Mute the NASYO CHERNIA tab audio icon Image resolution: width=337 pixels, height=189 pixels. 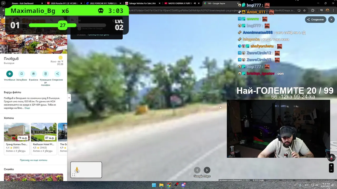(x=195, y=3)
